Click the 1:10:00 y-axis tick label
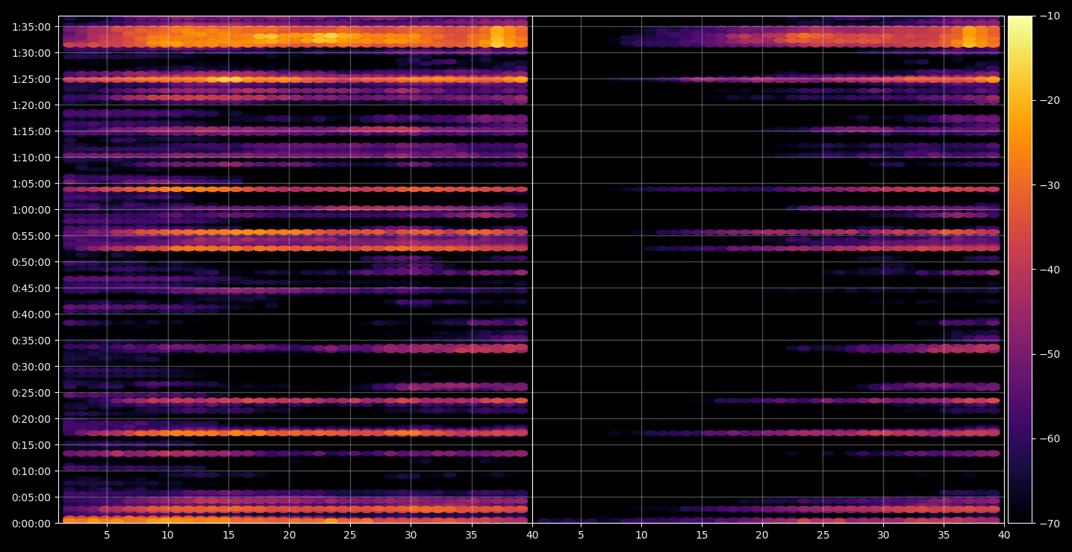 click(x=31, y=158)
